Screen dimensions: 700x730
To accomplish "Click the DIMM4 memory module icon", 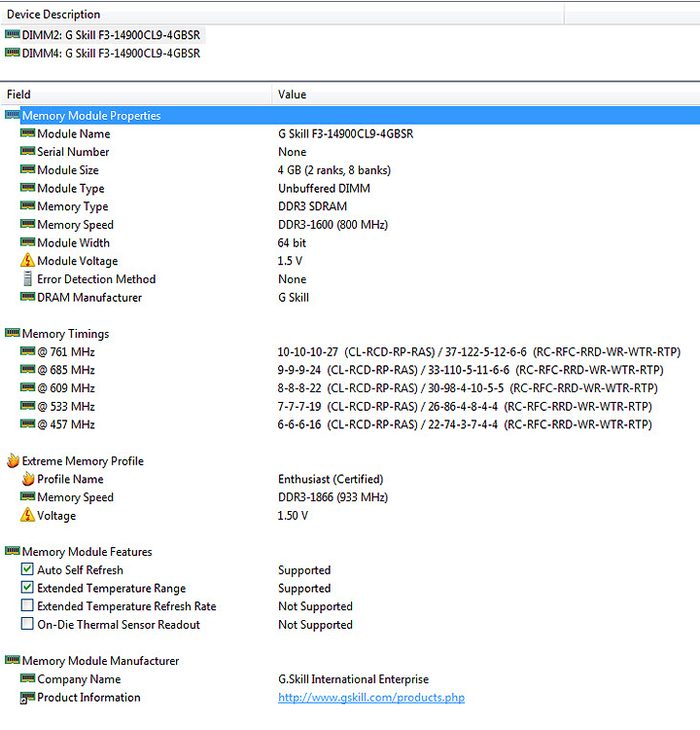I will coord(13,53).
